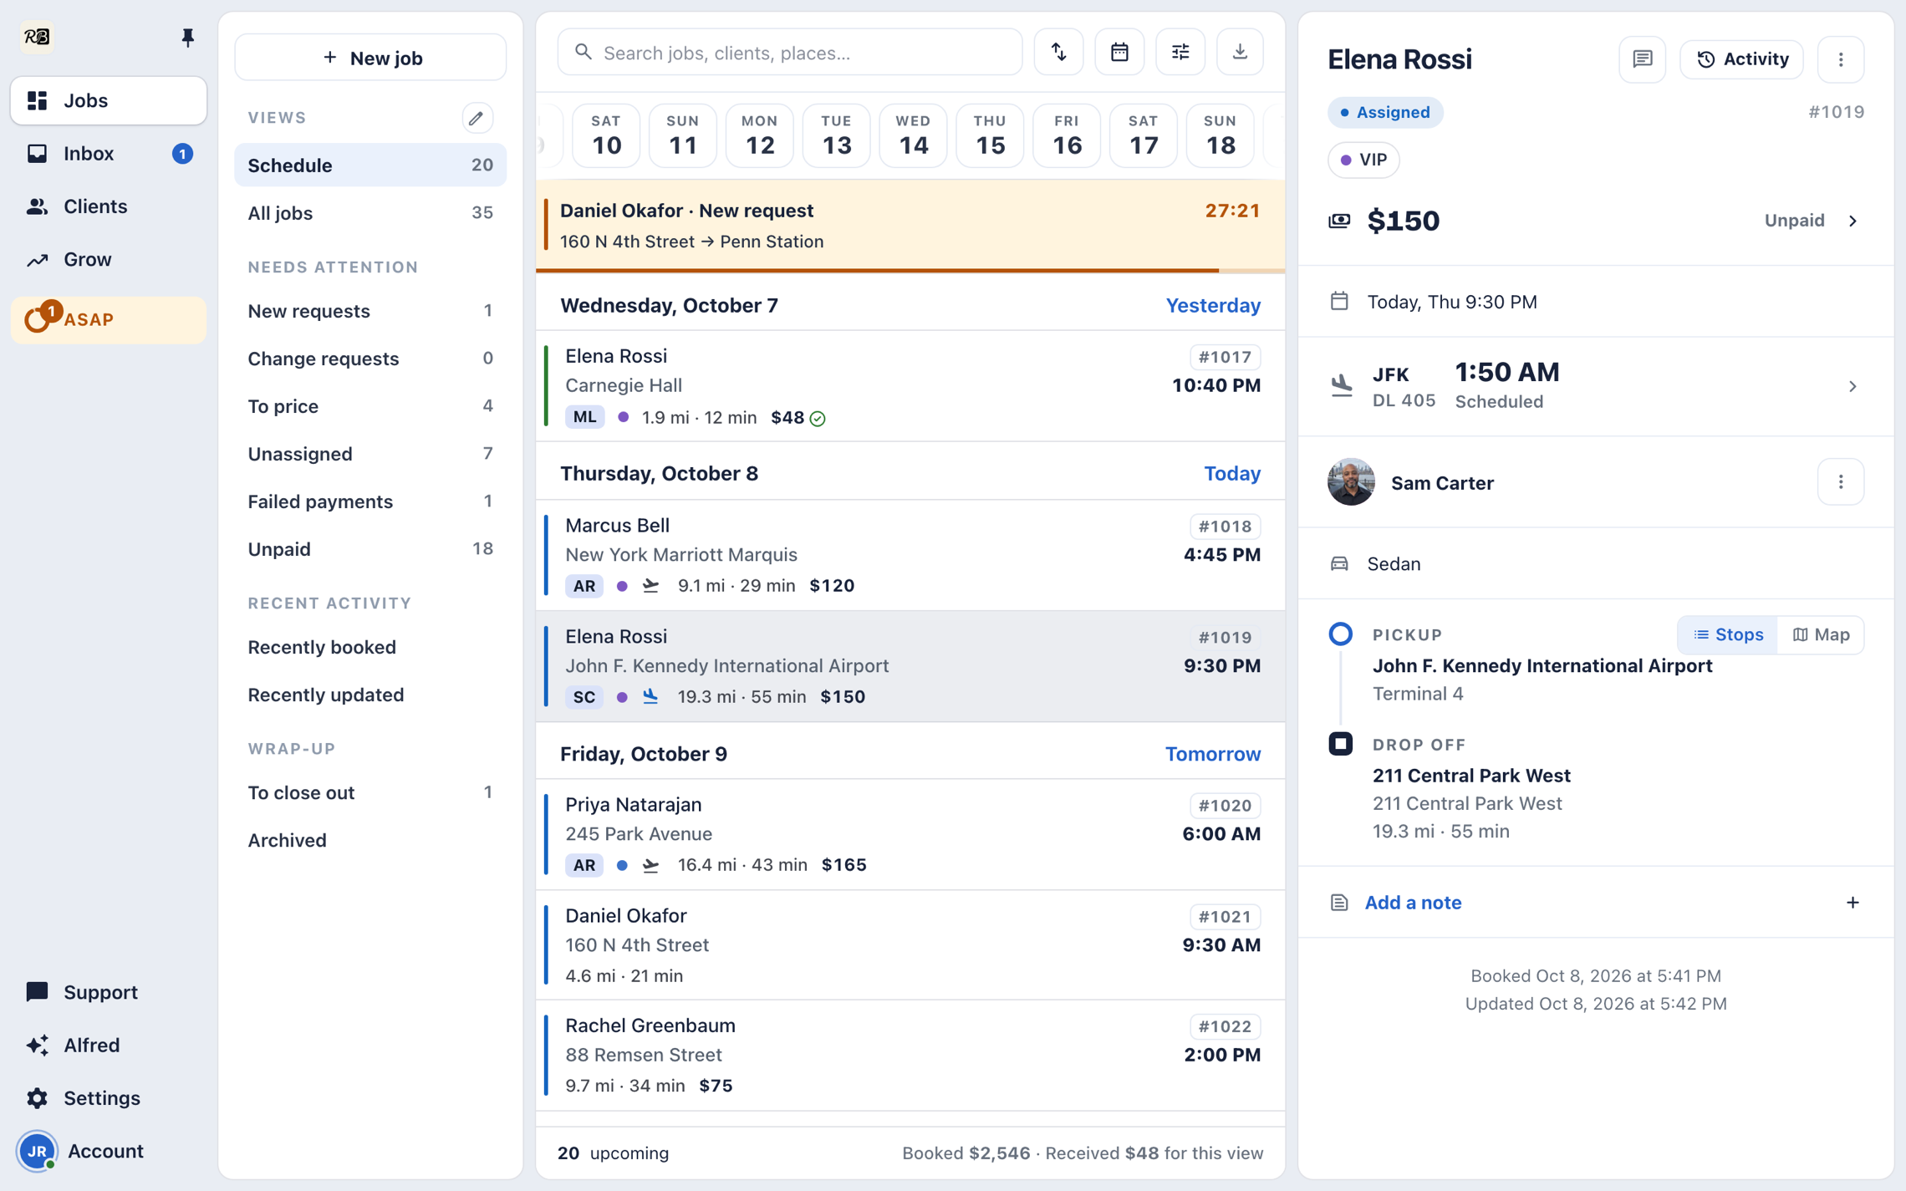Viewport: 1906px width, 1191px height.
Task: Open Archived jobs
Action: tap(370, 840)
